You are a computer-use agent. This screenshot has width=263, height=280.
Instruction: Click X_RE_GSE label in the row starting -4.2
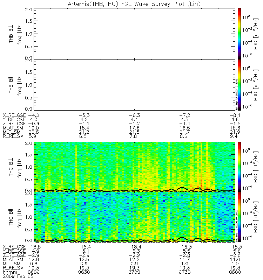point(14,115)
